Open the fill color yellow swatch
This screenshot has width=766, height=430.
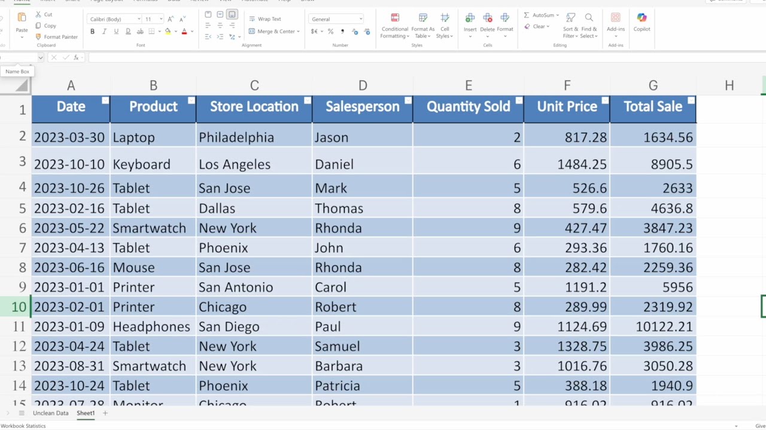168,32
